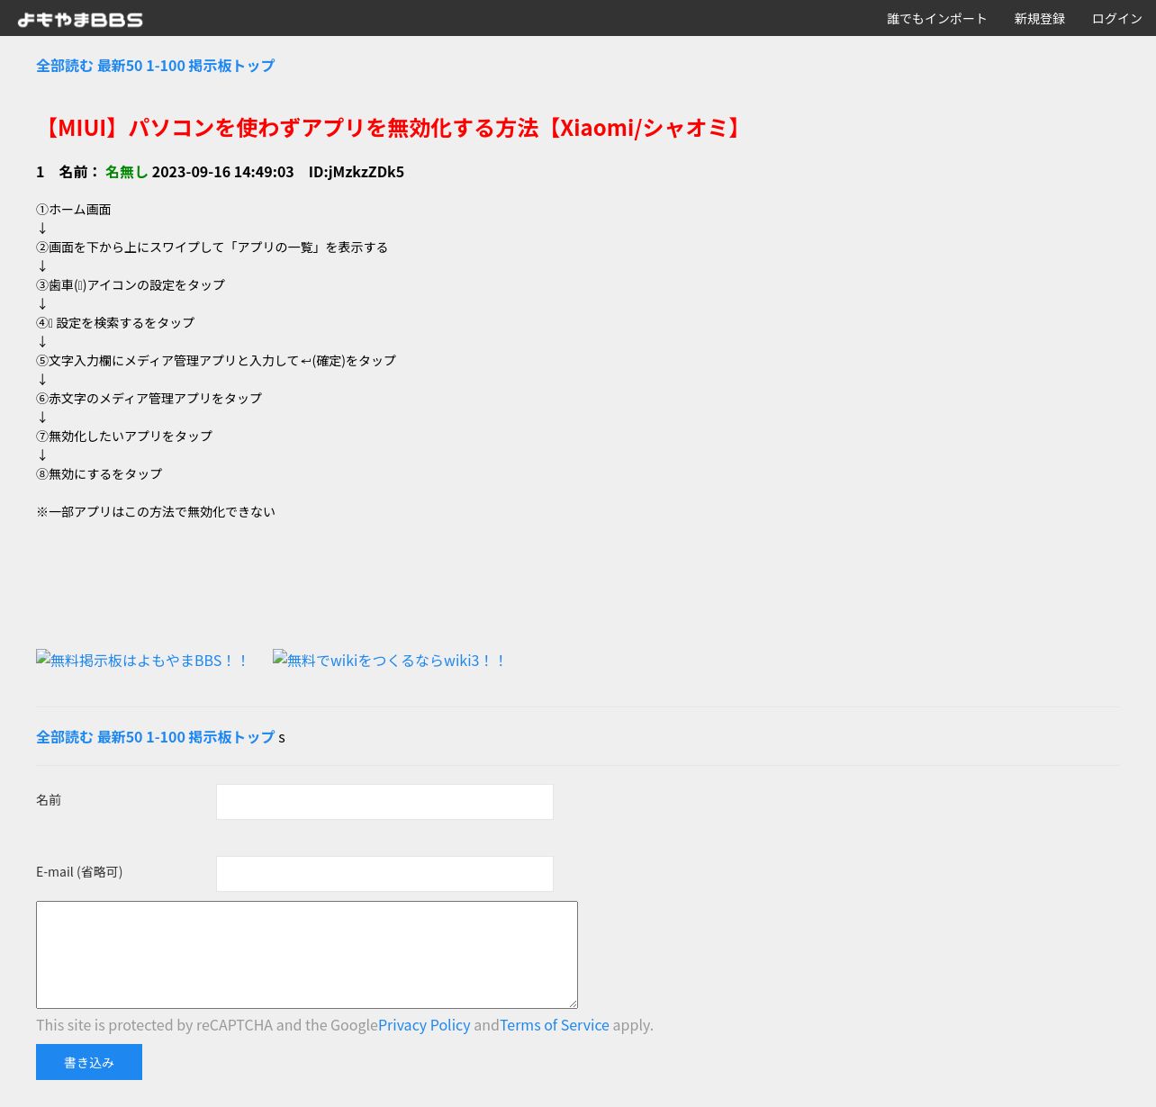Open the Terms of Service link
The image size is (1156, 1107).
coord(555,1025)
